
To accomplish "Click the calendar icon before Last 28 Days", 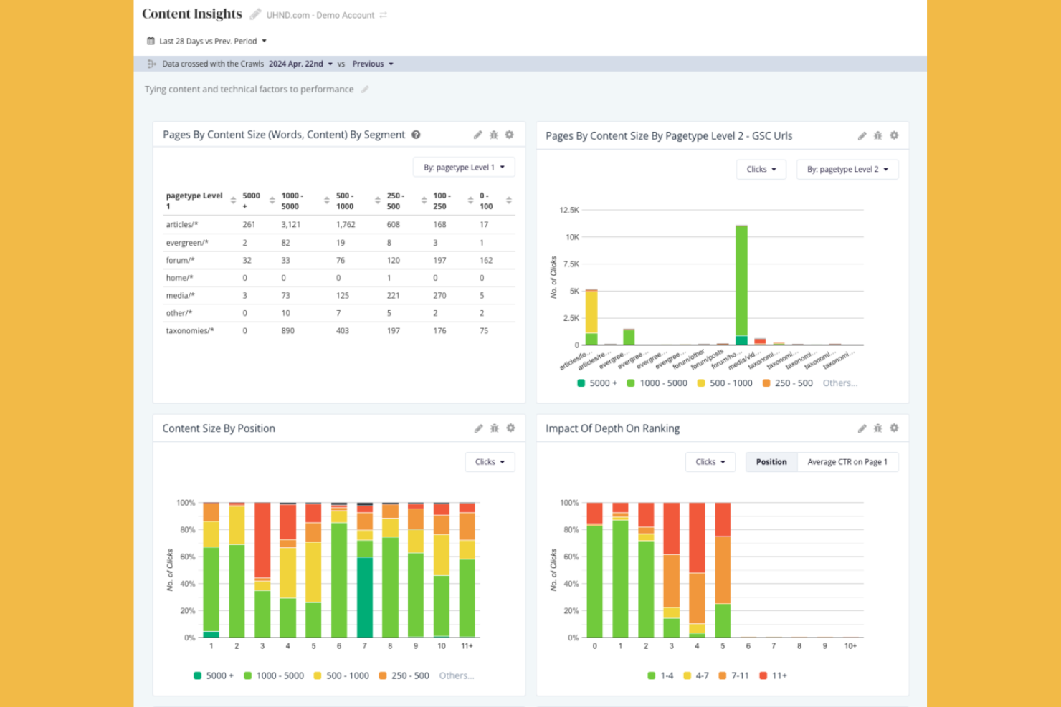I will [151, 41].
